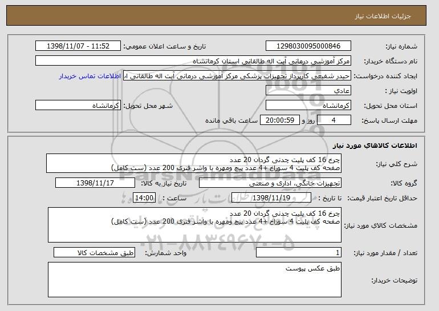The width and height of the screenshot is (439, 311).
Task: Click the تاریخ و ساعت اعلان عمومی label
Action: click(165, 47)
